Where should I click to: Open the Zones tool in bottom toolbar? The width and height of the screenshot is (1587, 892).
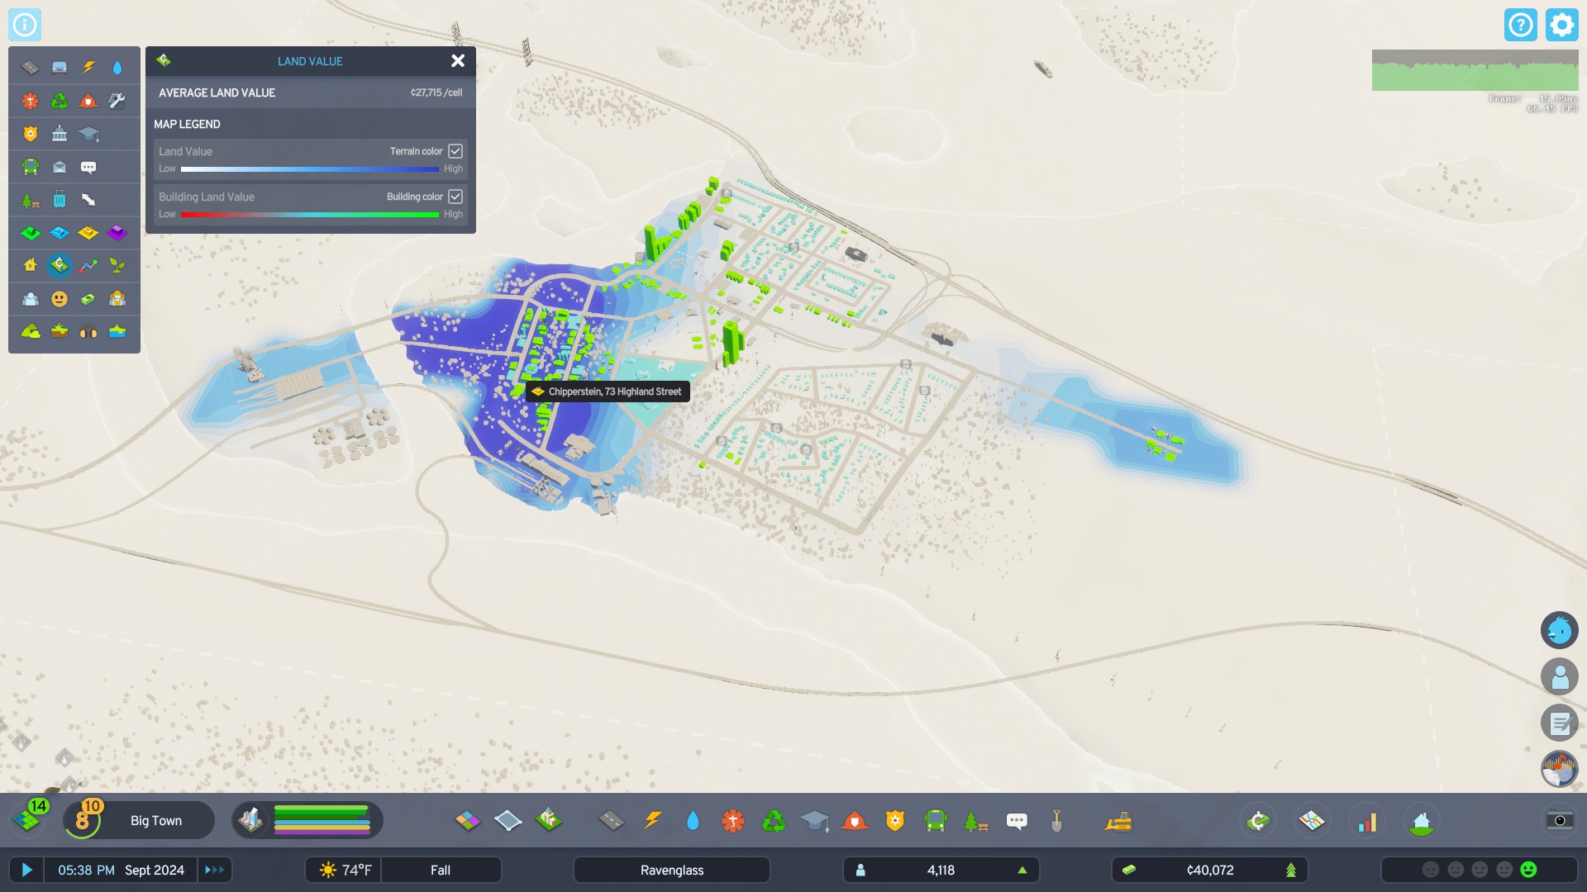tap(468, 821)
